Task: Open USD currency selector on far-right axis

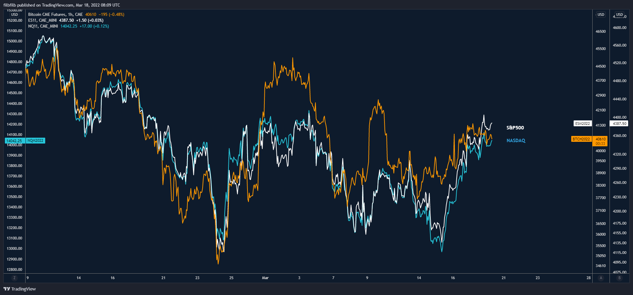Action: pos(620,14)
